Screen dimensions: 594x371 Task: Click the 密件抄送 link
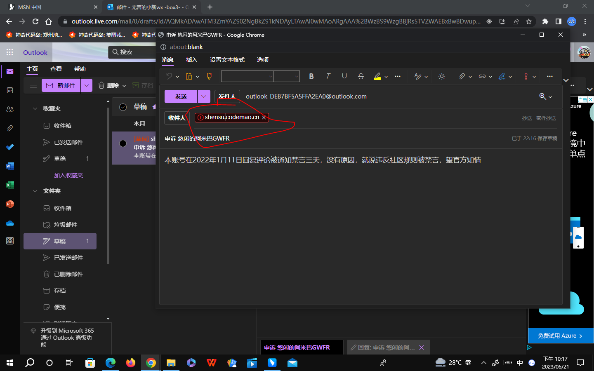point(546,118)
